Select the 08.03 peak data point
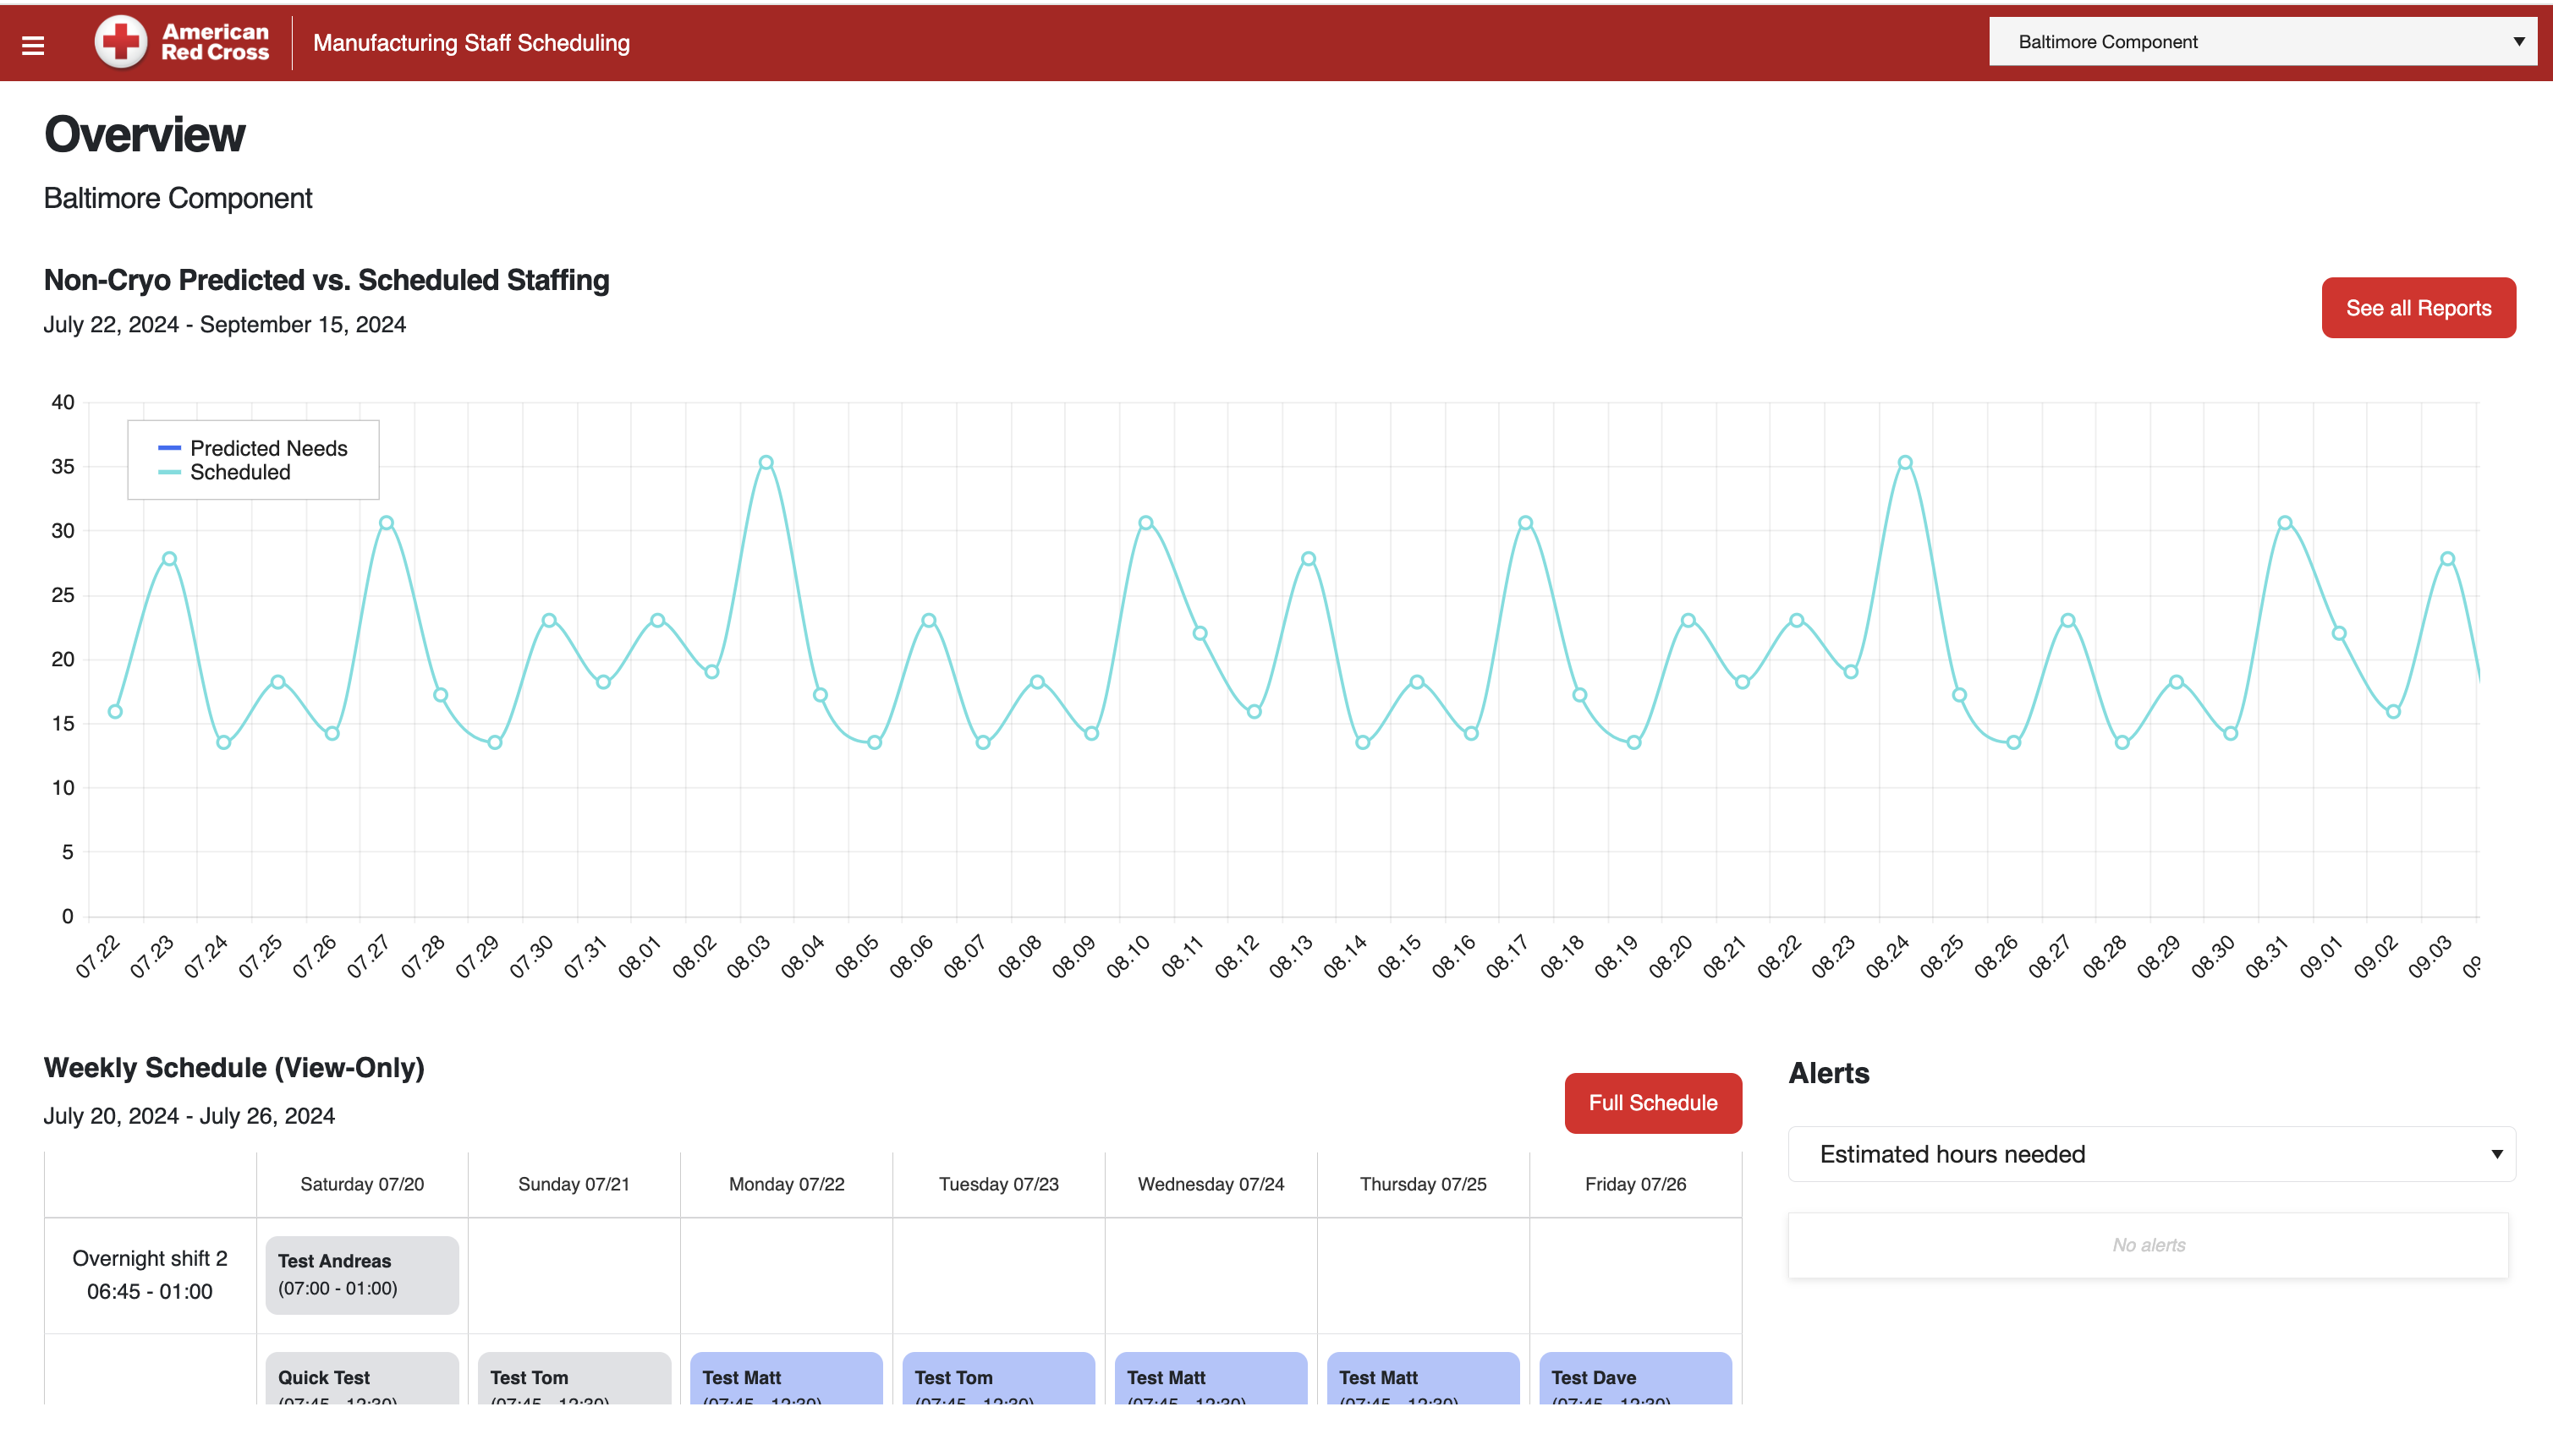 click(x=766, y=462)
